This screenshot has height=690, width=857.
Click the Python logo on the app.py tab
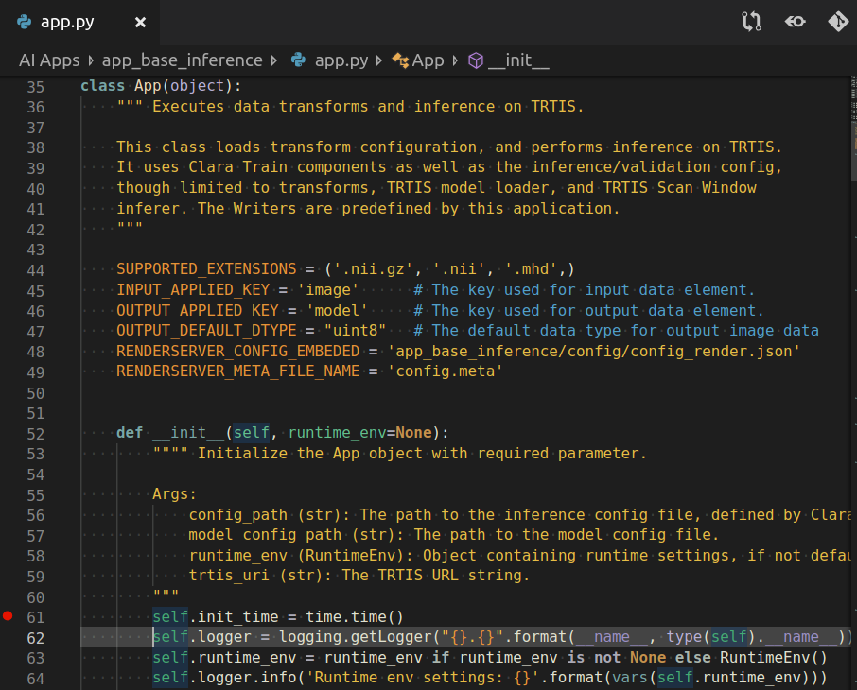click(x=25, y=22)
